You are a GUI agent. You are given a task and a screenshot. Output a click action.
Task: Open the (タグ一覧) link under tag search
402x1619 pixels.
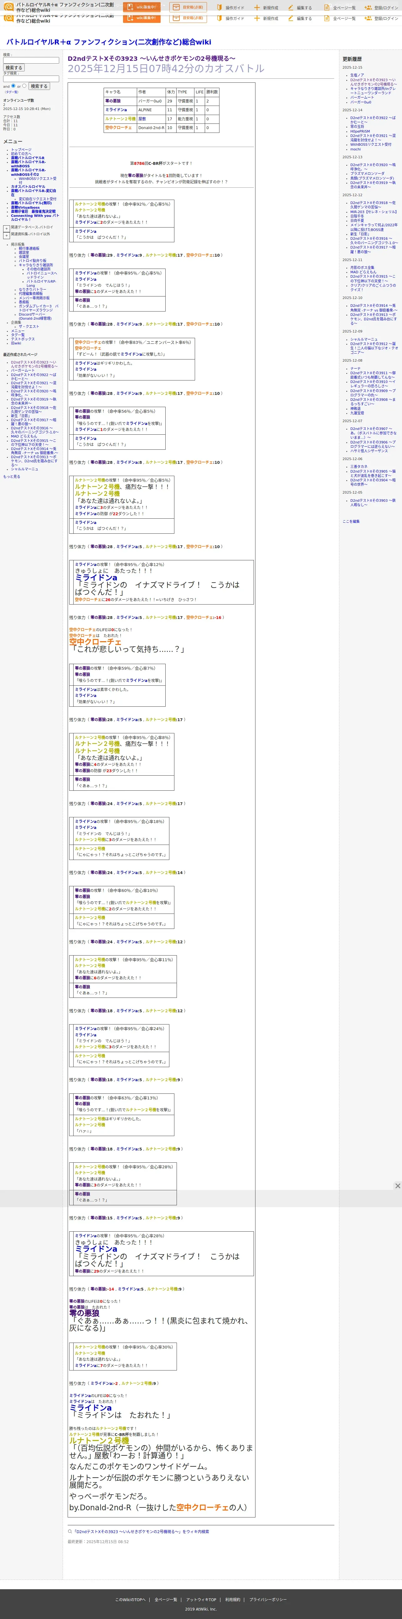click(x=11, y=92)
